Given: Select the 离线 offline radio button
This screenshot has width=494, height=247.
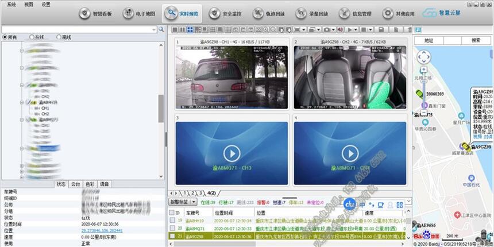Looking at the screenshot, I should pyautogui.click(x=59, y=37).
